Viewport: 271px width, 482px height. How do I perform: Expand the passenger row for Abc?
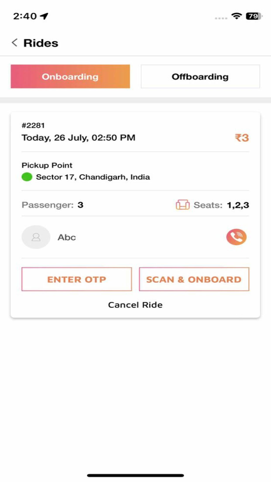pyautogui.click(x=67, y=237)
